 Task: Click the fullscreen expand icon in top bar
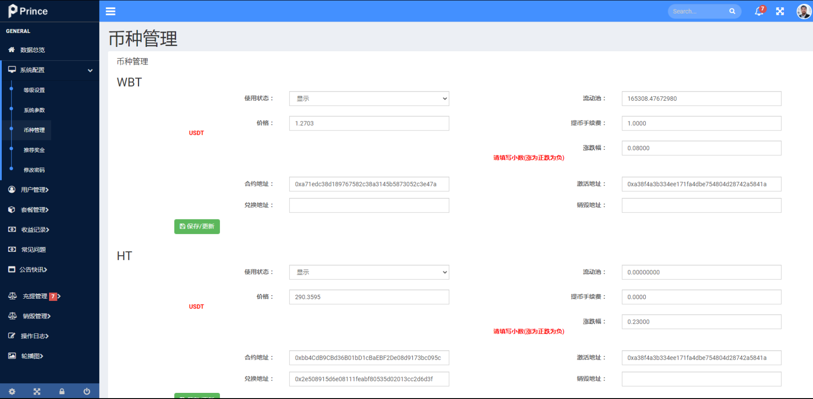780,11
